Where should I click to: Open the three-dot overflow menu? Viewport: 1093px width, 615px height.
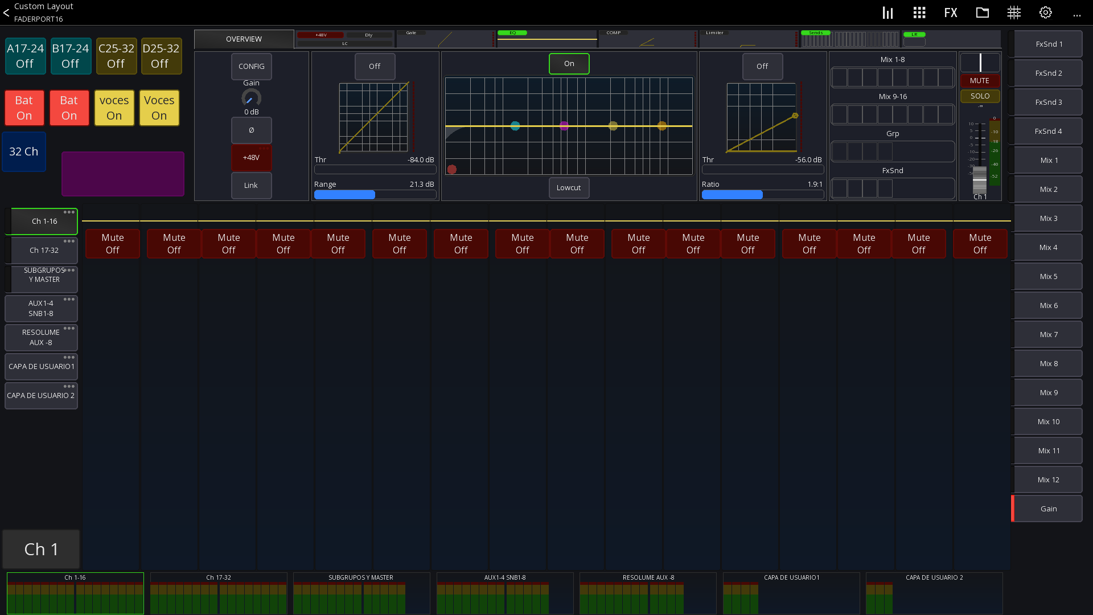[1077, 15]
